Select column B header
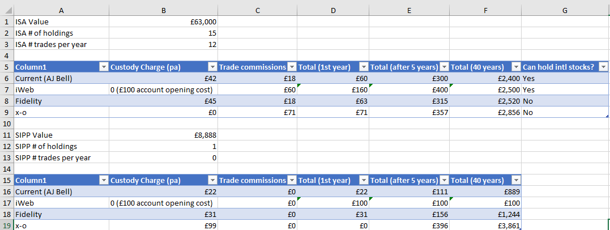 [x=163, y=11]
